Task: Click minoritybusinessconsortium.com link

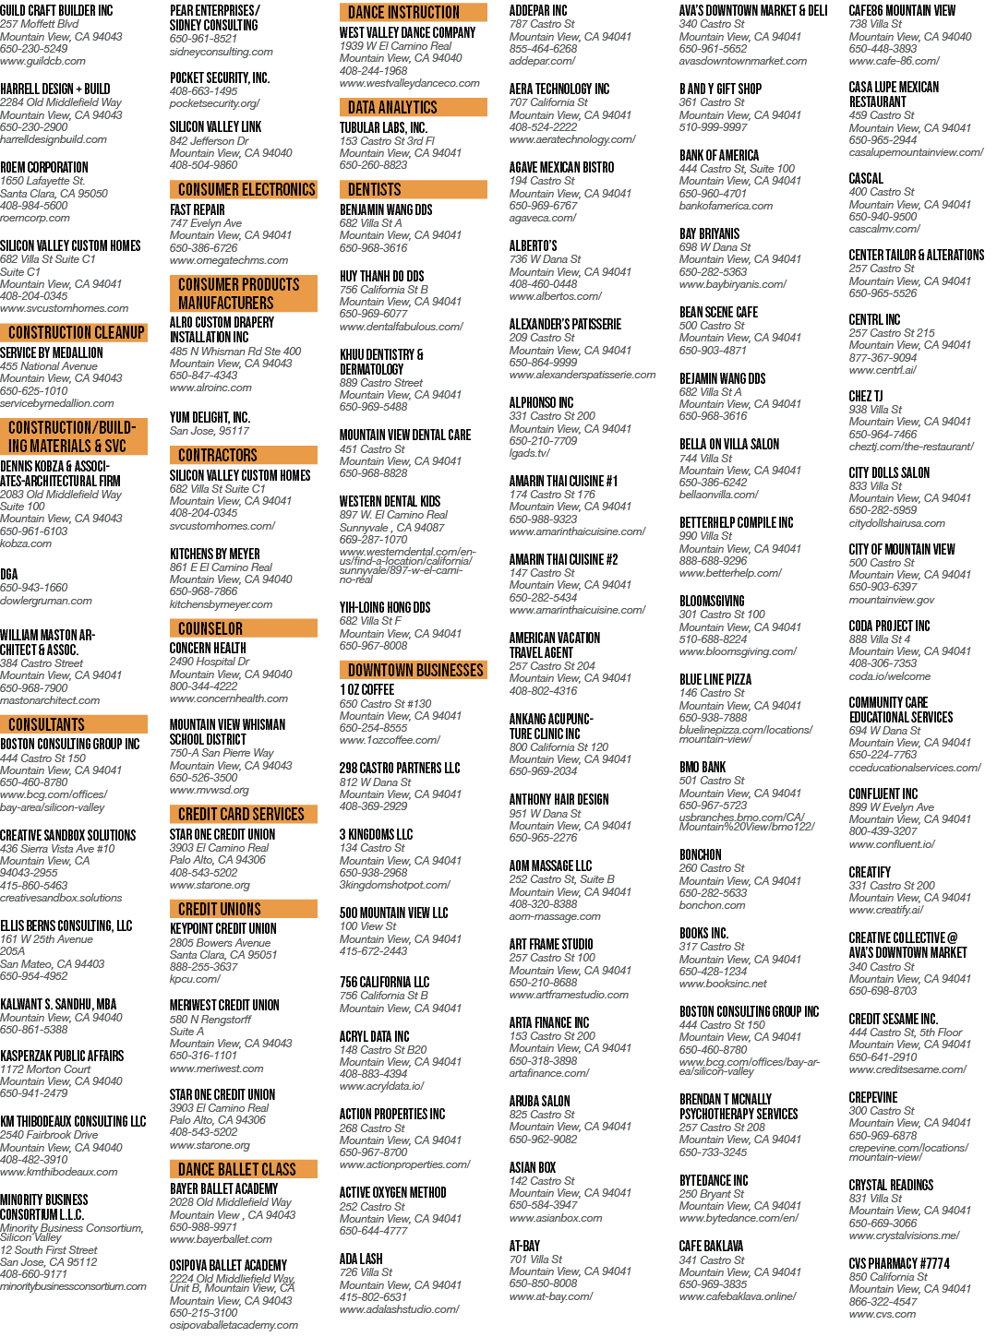Action: 73,1286
